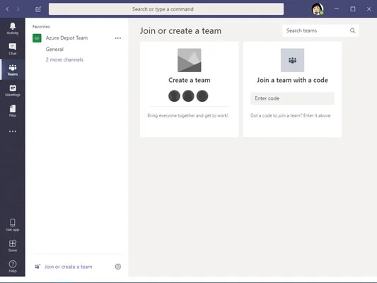Open the Chat section
Viewport: 377px width, 283px height.
pos(13,49)
